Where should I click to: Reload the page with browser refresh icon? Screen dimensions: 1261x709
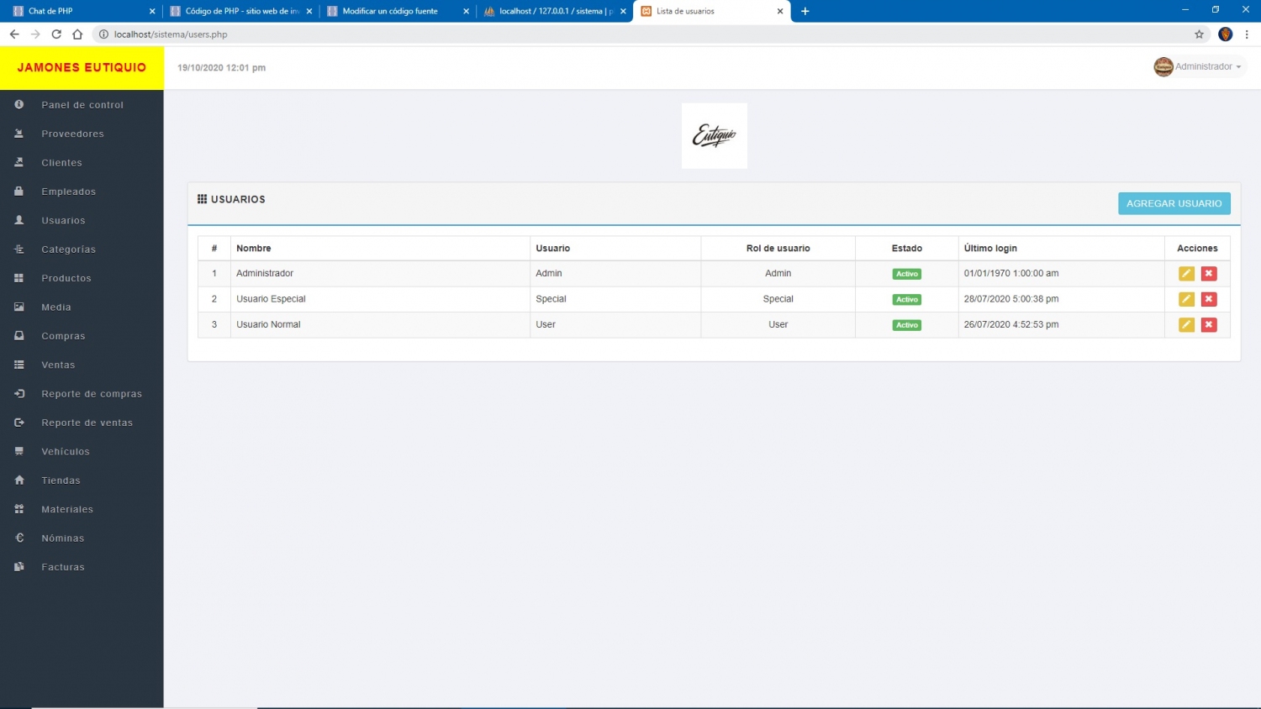(56, 34)
